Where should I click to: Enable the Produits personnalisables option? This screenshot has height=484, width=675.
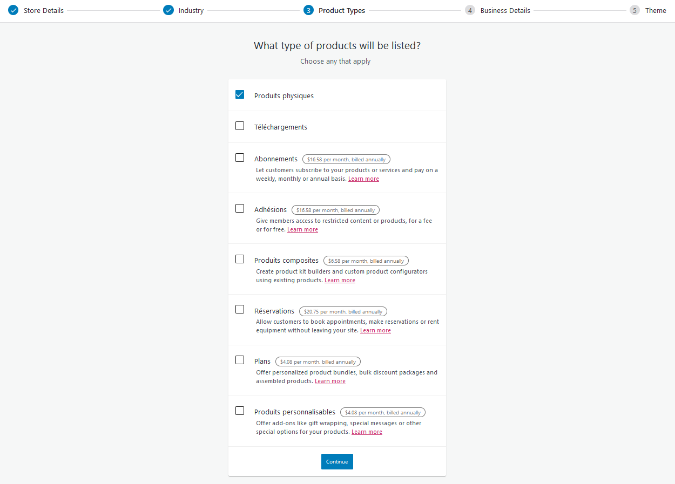(x=240, y=410)
